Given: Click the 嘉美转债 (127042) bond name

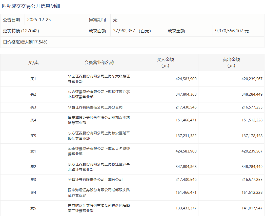Looking at the screenshot, I should pos(21,31).
